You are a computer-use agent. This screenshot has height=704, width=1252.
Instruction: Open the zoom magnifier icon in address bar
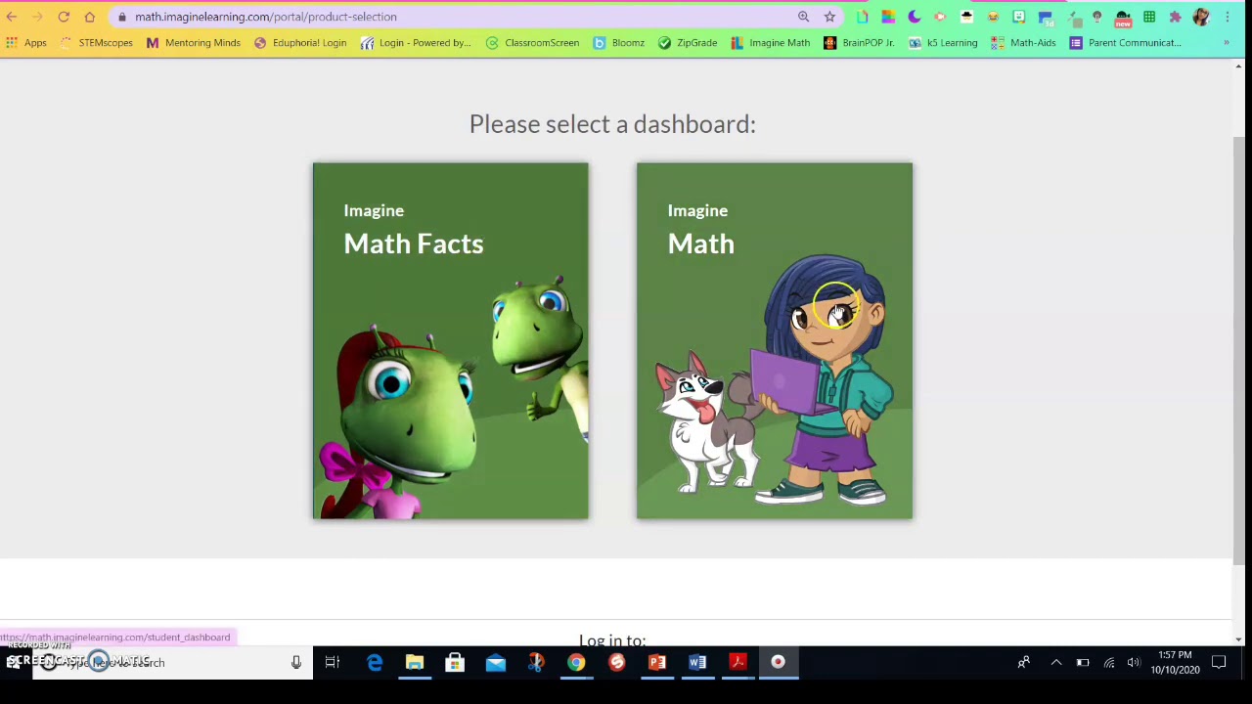click(803, 17)
